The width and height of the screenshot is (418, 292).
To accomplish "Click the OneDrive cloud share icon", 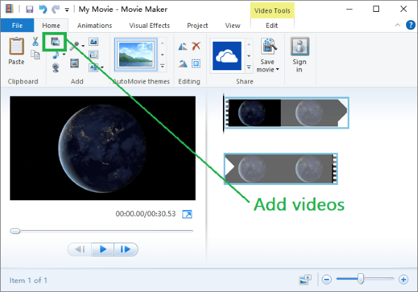I will click(x=227, y=56).
